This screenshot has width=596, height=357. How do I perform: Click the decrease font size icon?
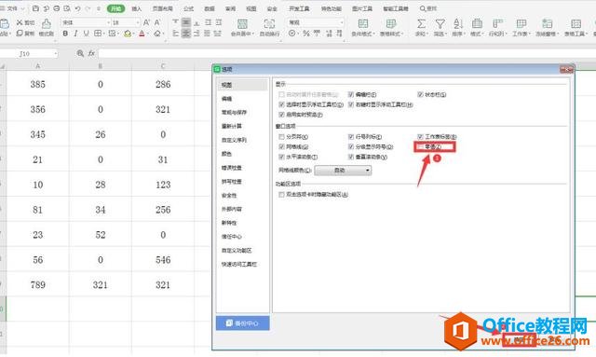(x=157, y=22)
